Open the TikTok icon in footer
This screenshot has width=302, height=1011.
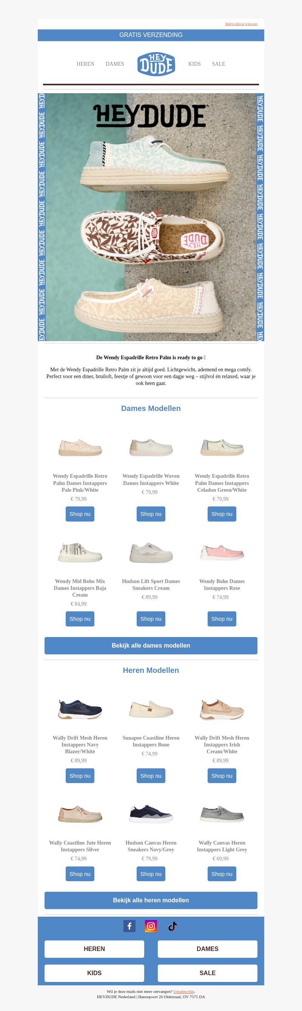coord(173,926)
